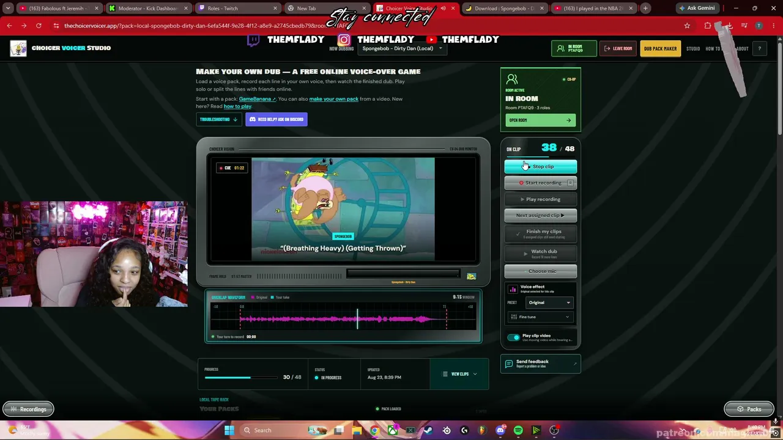Open the Recordings panel
Screen dimensions: 783x440
(28, 409)
